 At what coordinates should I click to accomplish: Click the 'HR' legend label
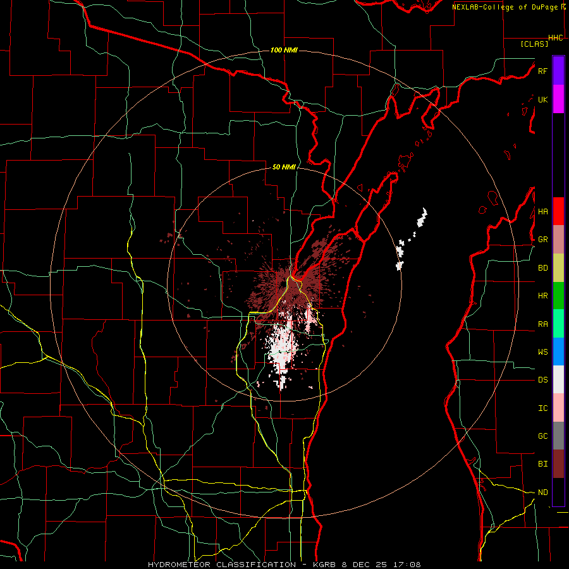pos(542,296)
